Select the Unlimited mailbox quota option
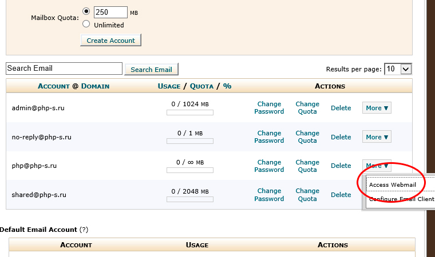Viewport: 435px width, 257px height. click(x=86, y=25)
